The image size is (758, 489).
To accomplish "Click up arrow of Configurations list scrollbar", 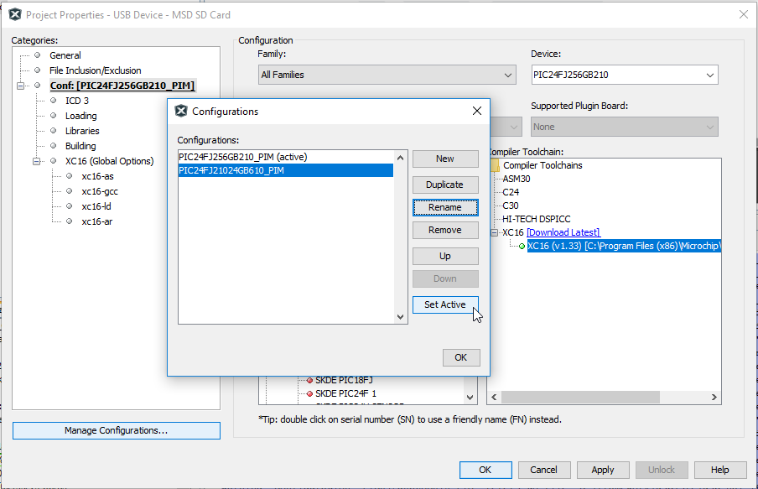I will [x=400, y=158].
